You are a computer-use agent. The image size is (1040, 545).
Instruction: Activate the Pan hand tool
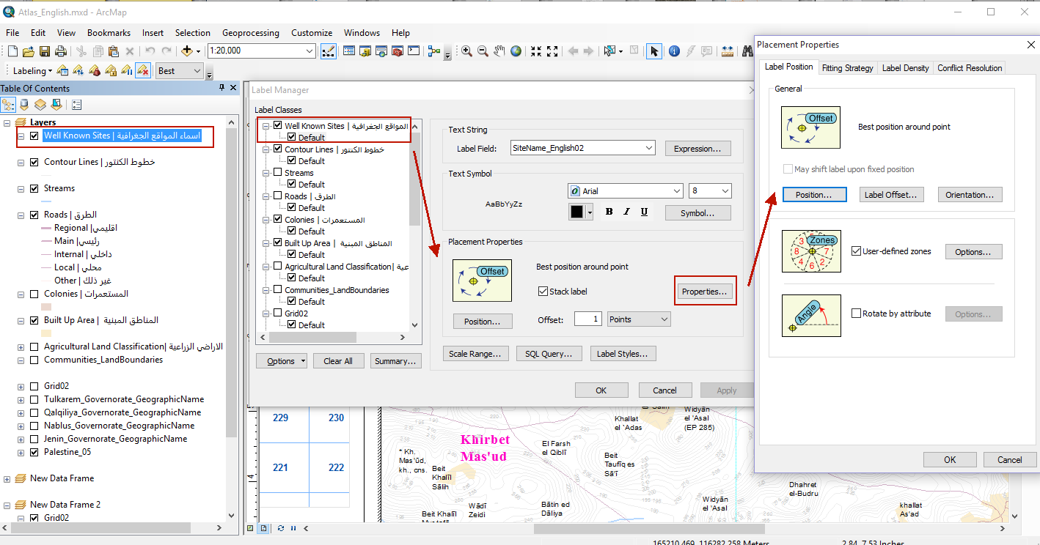(x=499, y=51)
